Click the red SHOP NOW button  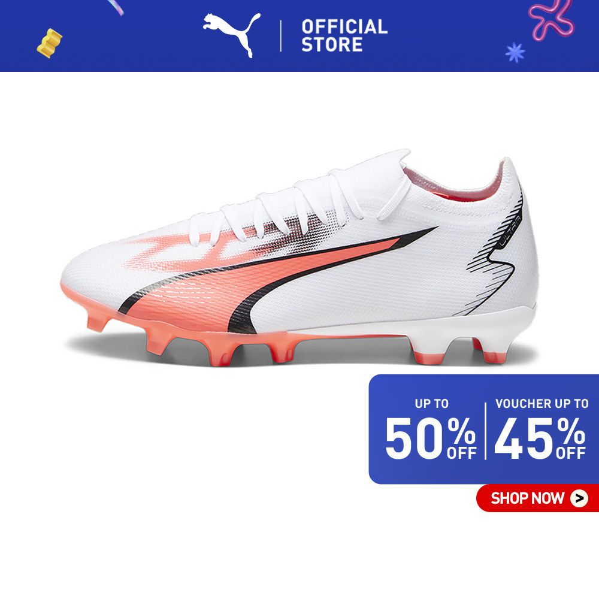(537, 498)
